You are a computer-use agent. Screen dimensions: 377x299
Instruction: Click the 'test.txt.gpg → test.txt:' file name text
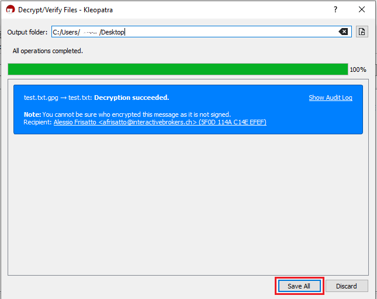coord(58,98)
